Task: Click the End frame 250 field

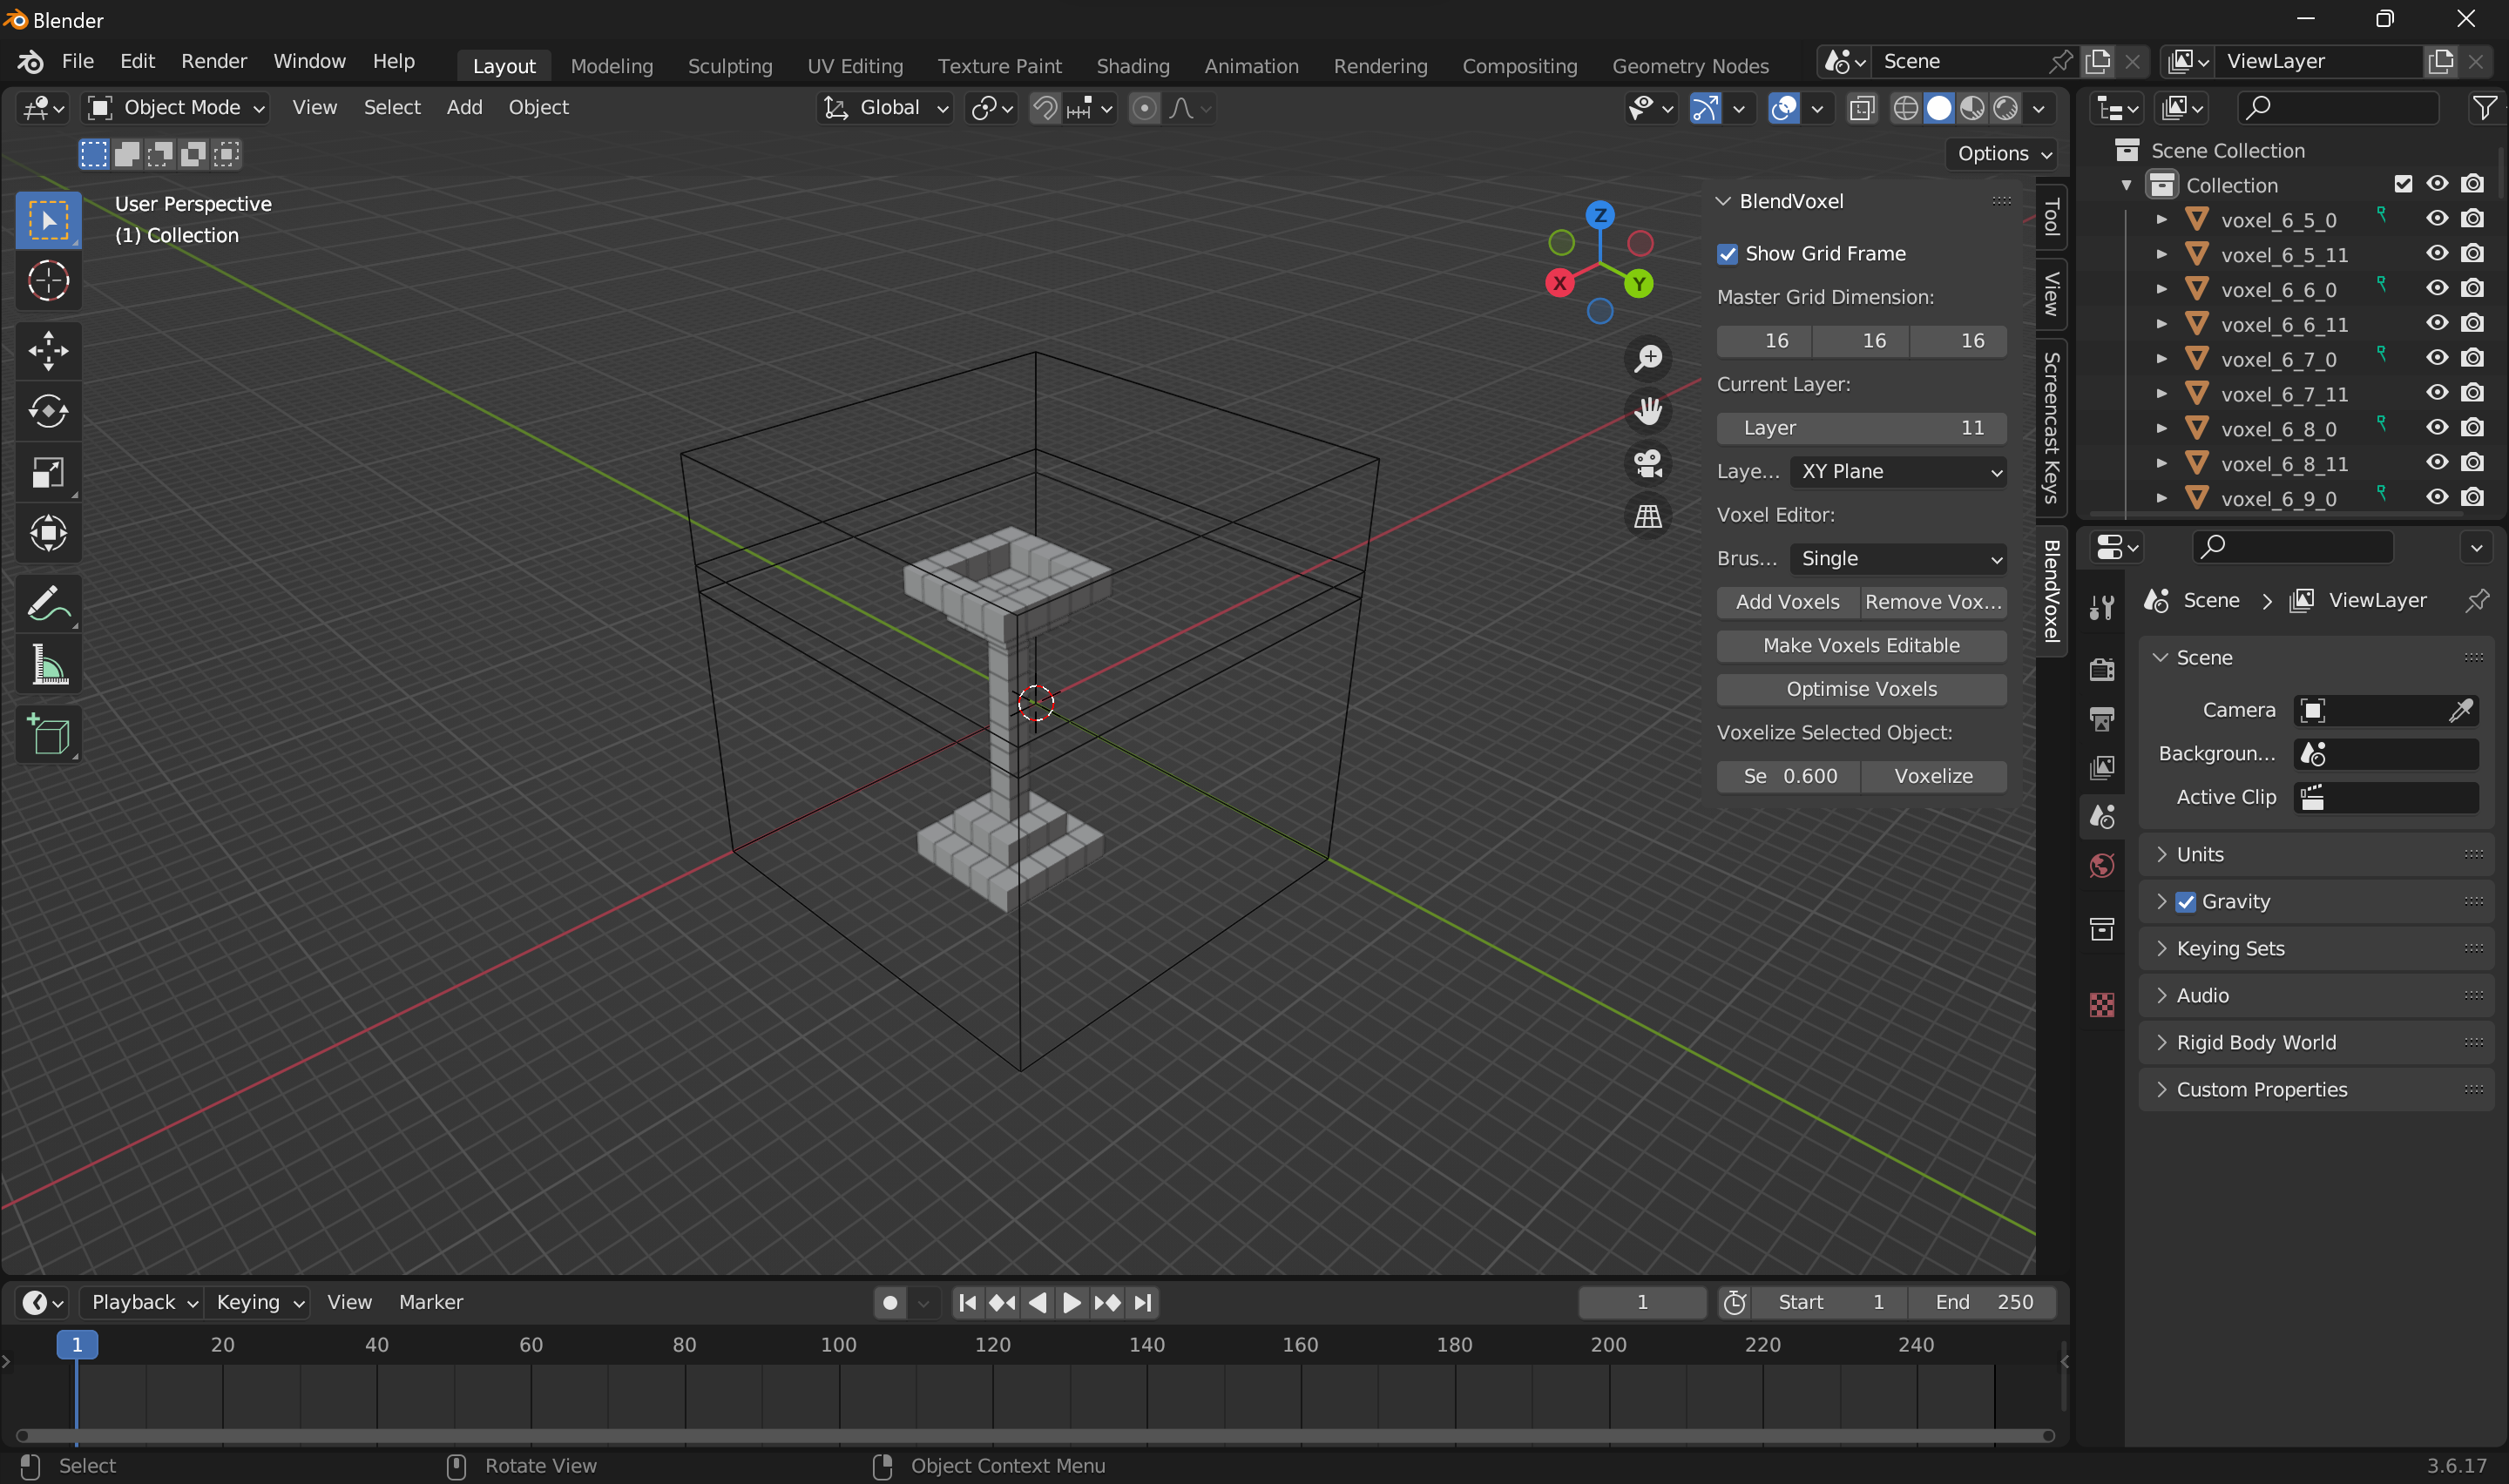Action: 1981,1303
